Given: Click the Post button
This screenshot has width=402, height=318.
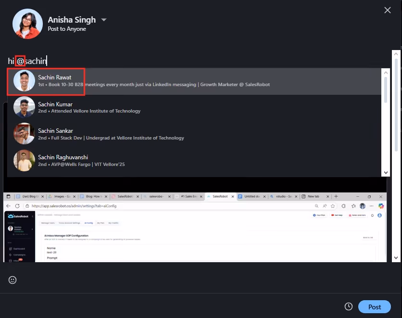Looking at the screenshot, I should pos(374,307).
